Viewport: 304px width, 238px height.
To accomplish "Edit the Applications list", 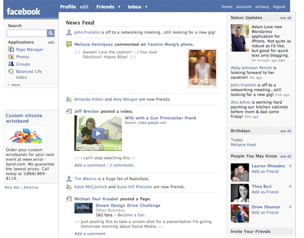I will 51,42.
